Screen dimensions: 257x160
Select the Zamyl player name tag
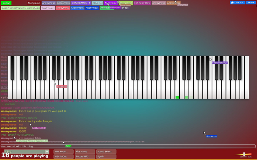tap(6, 3)
